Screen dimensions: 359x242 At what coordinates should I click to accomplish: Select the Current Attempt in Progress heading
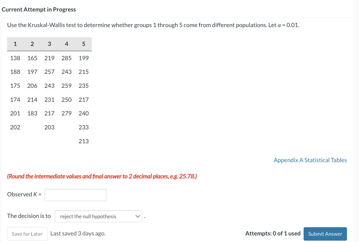[x=39, y=9]
